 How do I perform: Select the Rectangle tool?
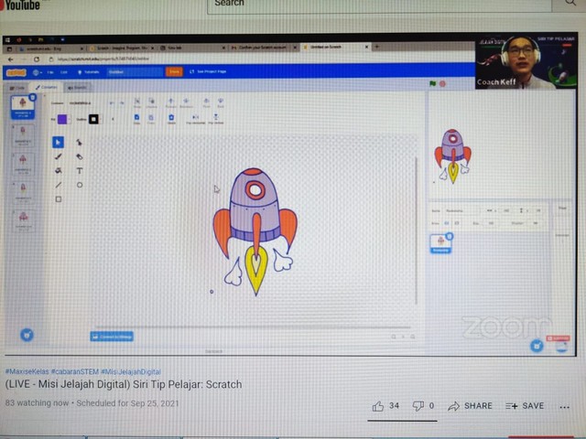pyautogui.click(x=58, y=198)
